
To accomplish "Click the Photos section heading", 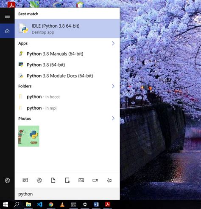I will click(x=25, y=119).
